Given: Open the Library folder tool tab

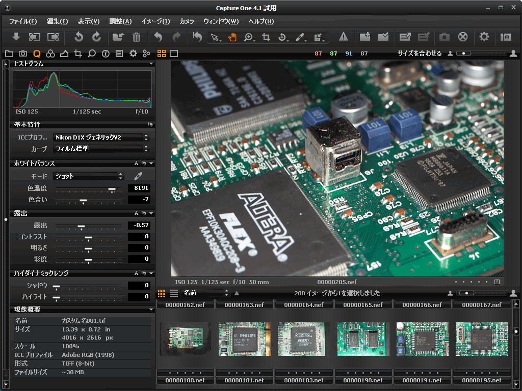Looking at the screenshot, I should pyautogui.click(x=9, y=53).
